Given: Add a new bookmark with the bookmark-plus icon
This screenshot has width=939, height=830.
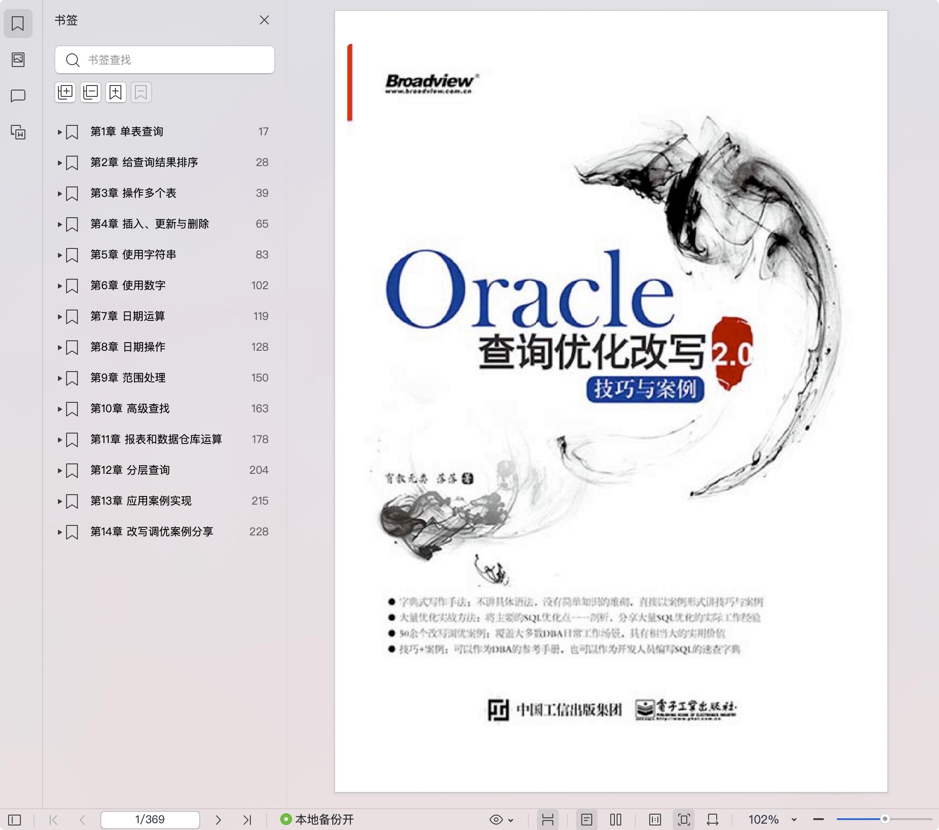Looking at the screenshot, I should point(116,92).
